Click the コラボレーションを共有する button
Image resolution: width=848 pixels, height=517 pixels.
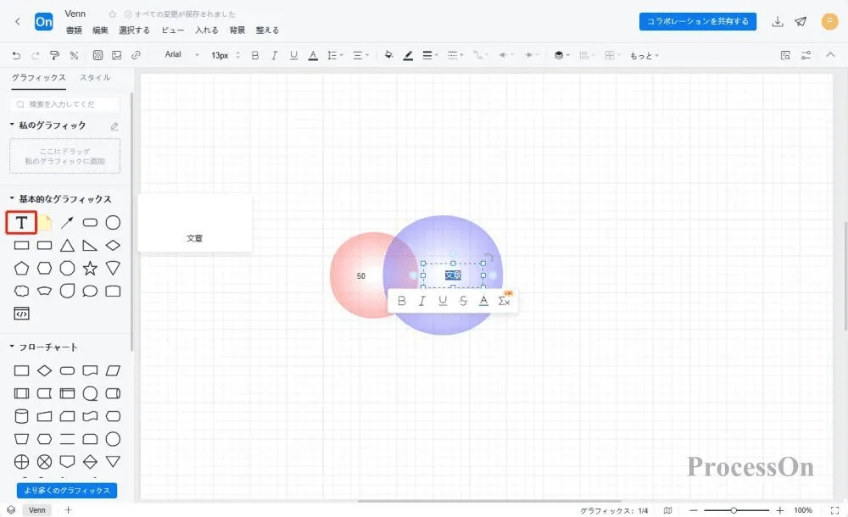[697, 21]
